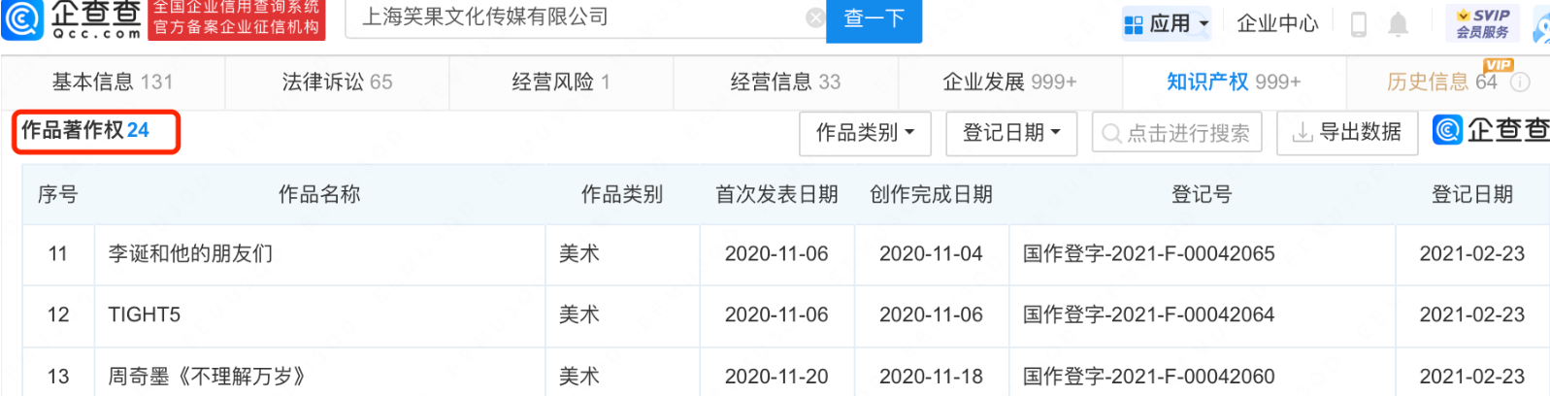This screenshot has width=1550, height=396.
Task: Select the 知识产权 tab
Action: pyautogui.click(x=1234, y=82)
